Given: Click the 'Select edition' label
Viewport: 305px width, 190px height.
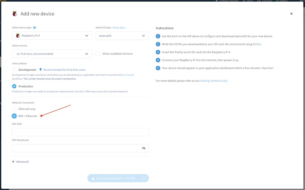Looking at the screenshot, I should click(x=19, y=63).
